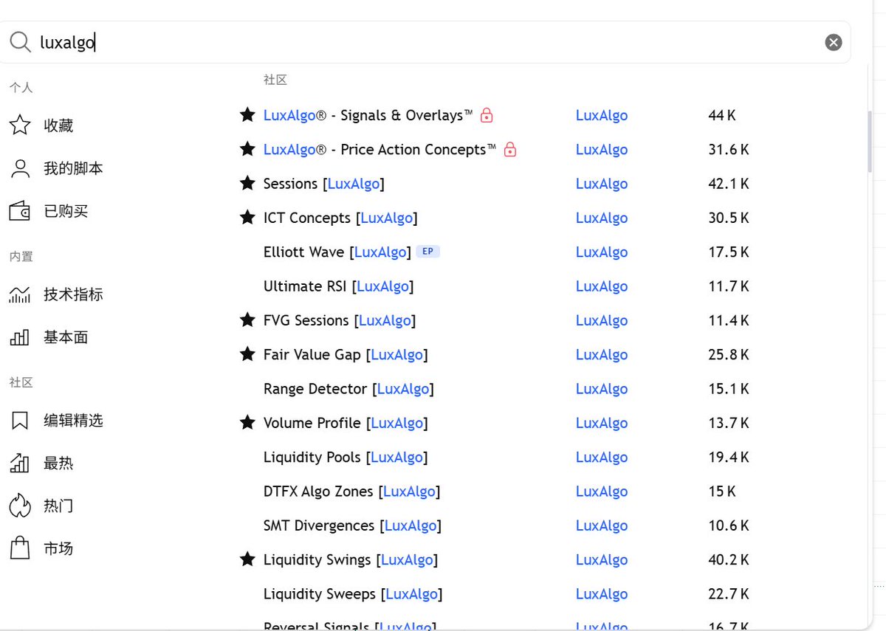
Task: Choose the Liquidity Pools [LuxAlgo] script
Action: 346,458
